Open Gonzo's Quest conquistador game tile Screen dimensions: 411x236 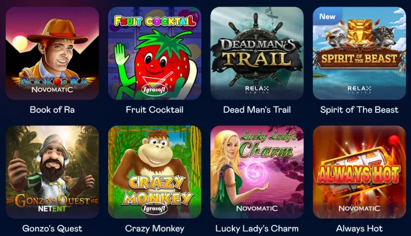52,172
